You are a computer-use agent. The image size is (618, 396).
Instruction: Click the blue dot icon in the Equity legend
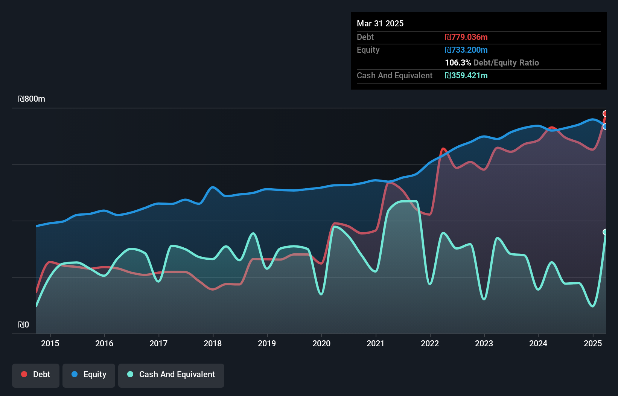point(75,374)
